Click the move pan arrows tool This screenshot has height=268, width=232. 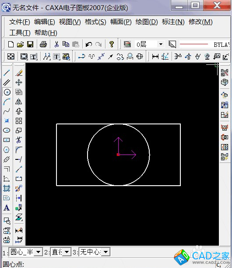(19, 83)
